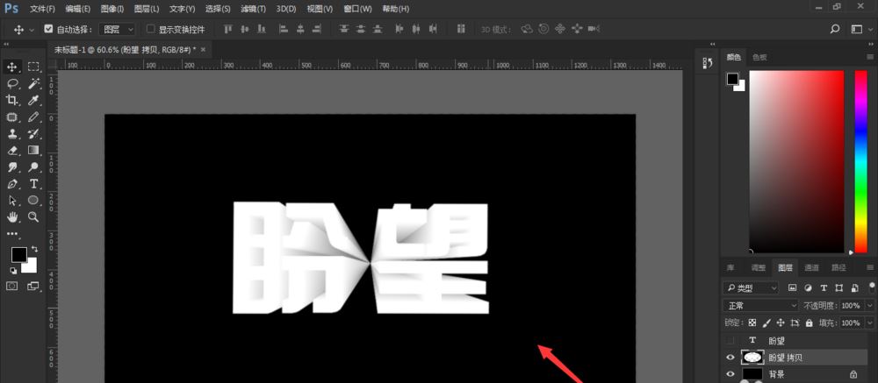Viewport: 878px width, 383px height.
Task: Toggle smart object layer filter icon
Action: 854,288
